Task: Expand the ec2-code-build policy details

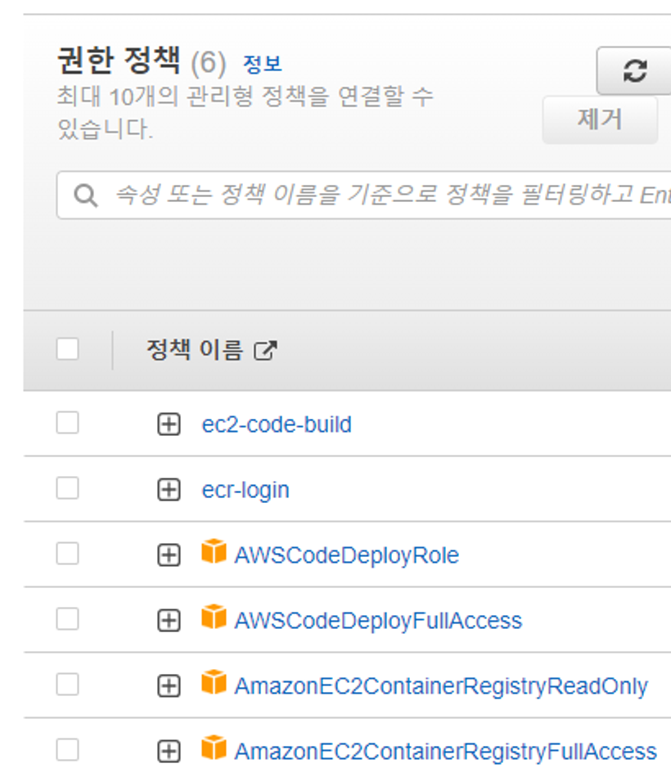Action: pos(169,424)
